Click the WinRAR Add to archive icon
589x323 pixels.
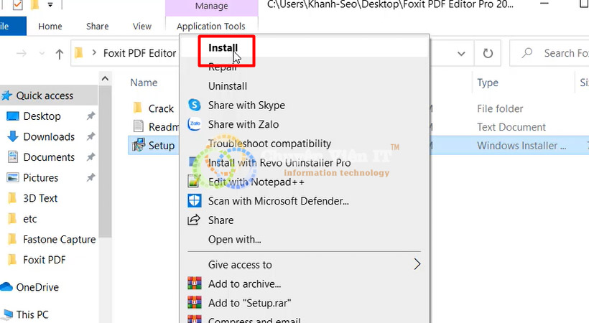(x=194, y=284)
